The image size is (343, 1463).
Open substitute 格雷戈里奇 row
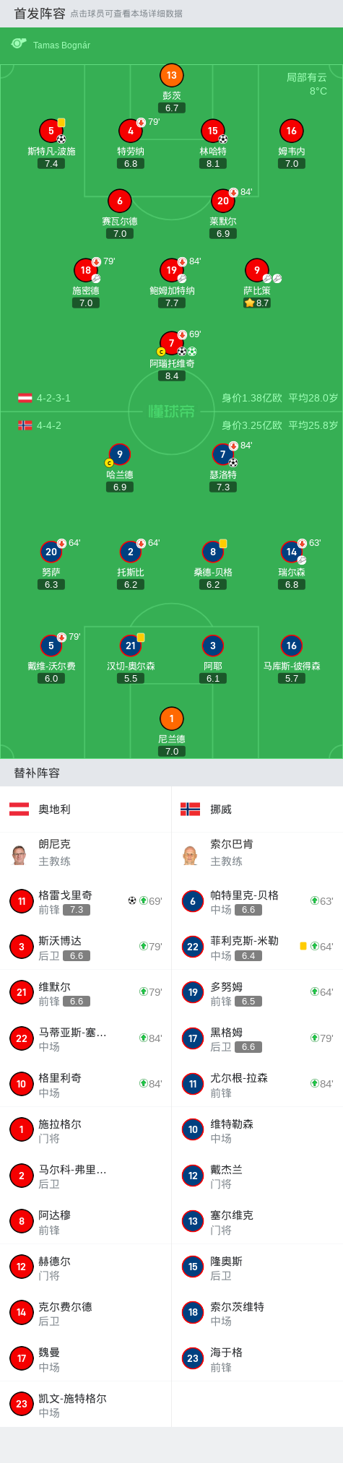[85, 901]
